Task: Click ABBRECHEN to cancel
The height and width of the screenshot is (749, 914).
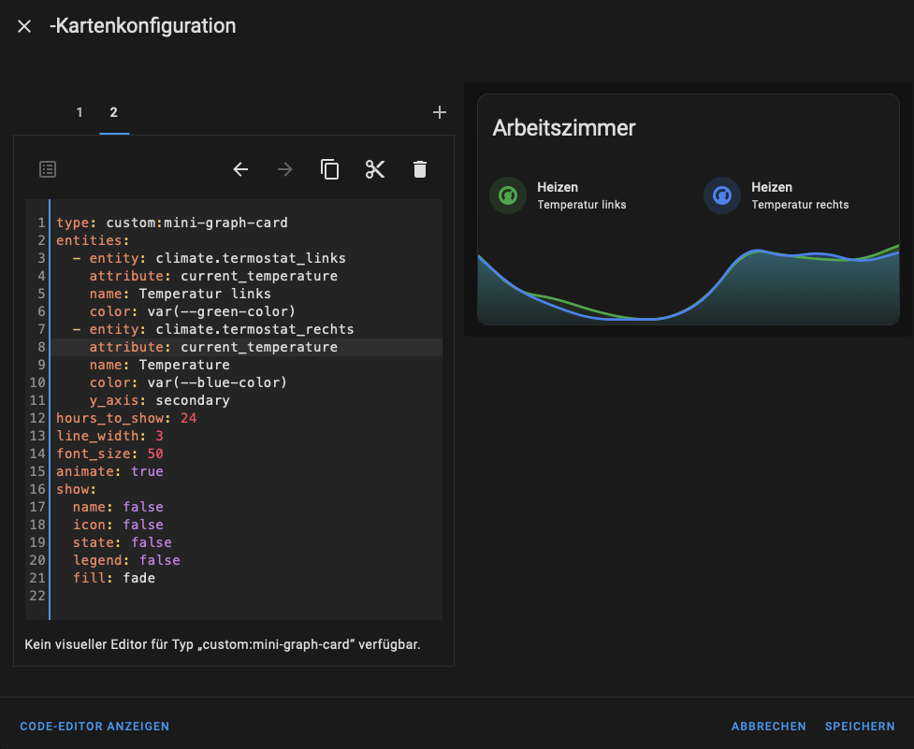Action: tap(768, 727)
